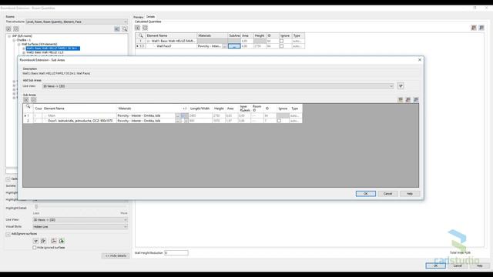Viewport: 493px width, 277px height.
Task: Switch to the Preview tab
Action: (139, 17)
